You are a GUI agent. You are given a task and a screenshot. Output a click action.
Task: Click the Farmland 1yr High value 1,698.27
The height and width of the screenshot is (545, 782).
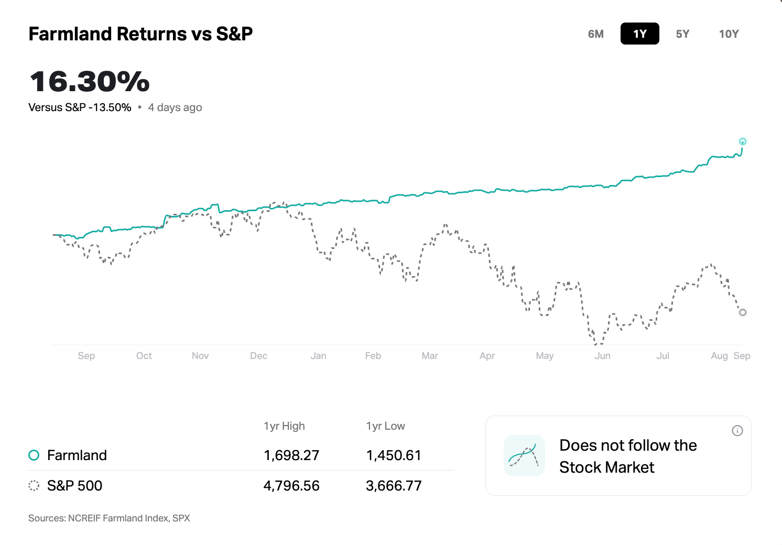[291, 455]
